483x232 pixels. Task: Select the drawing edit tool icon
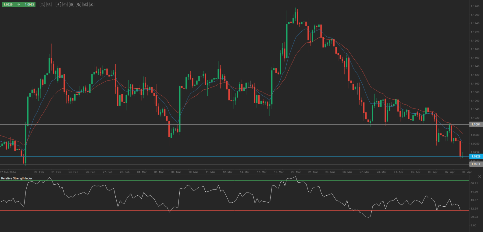pos(85,4)
